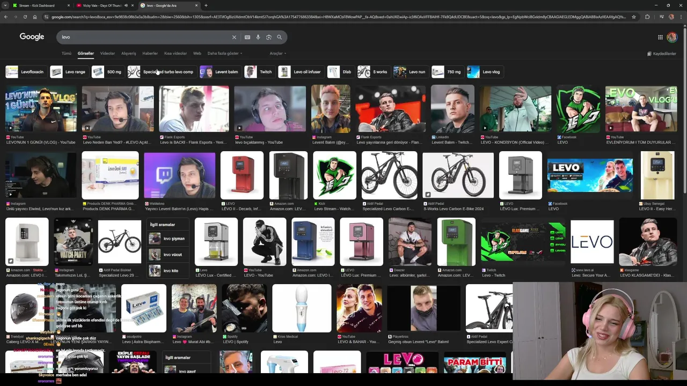
Task: Open LEVO II Decarb red machine image
Action: pyautogui.click(x=242, y=176)
